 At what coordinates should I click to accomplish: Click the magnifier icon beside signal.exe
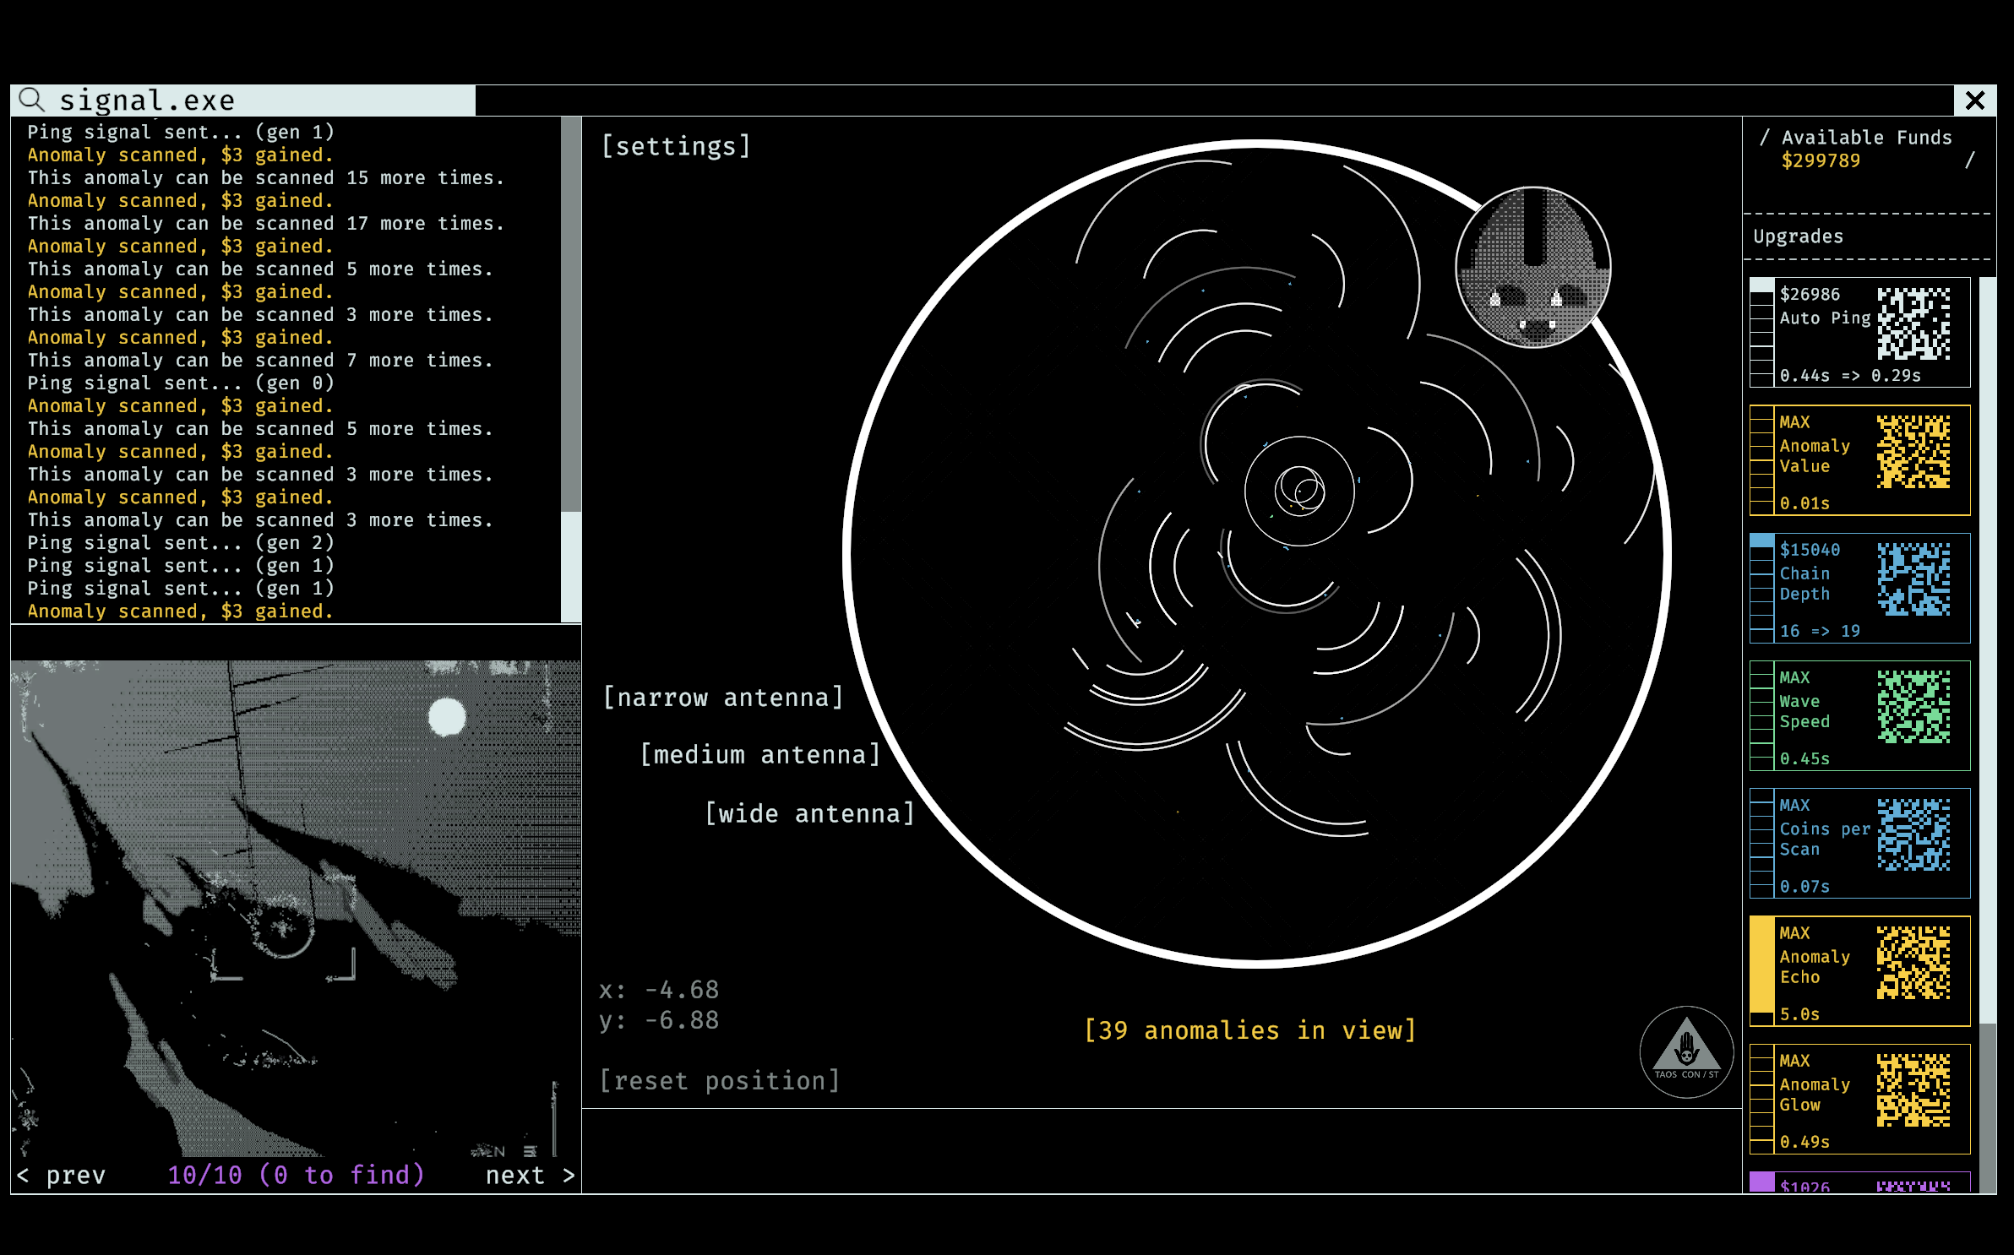point(31,99)
